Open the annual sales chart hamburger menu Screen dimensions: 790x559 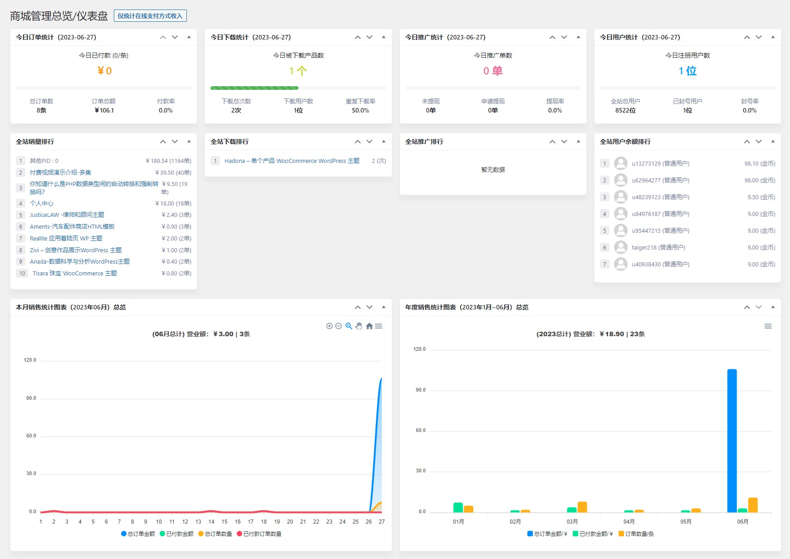768,326
